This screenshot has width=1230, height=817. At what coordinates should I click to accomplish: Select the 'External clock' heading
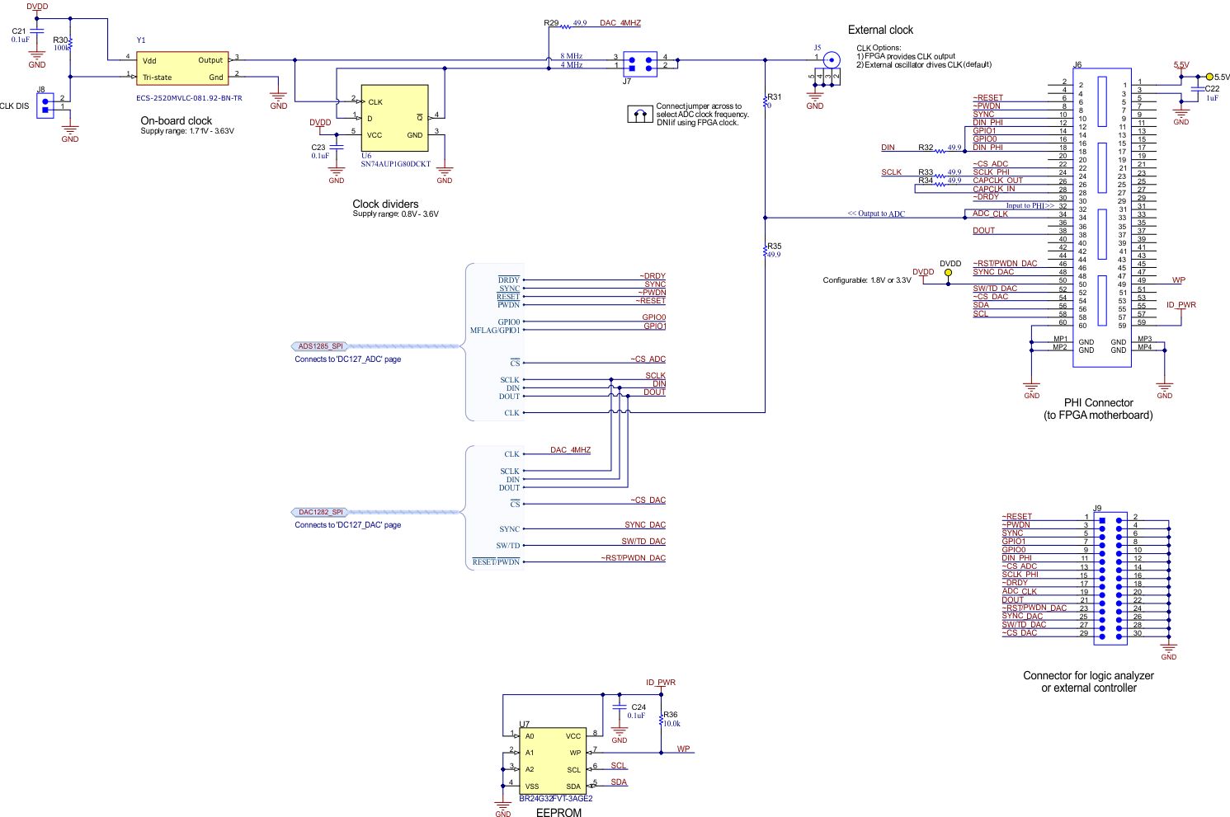click(x=881, y=30)
